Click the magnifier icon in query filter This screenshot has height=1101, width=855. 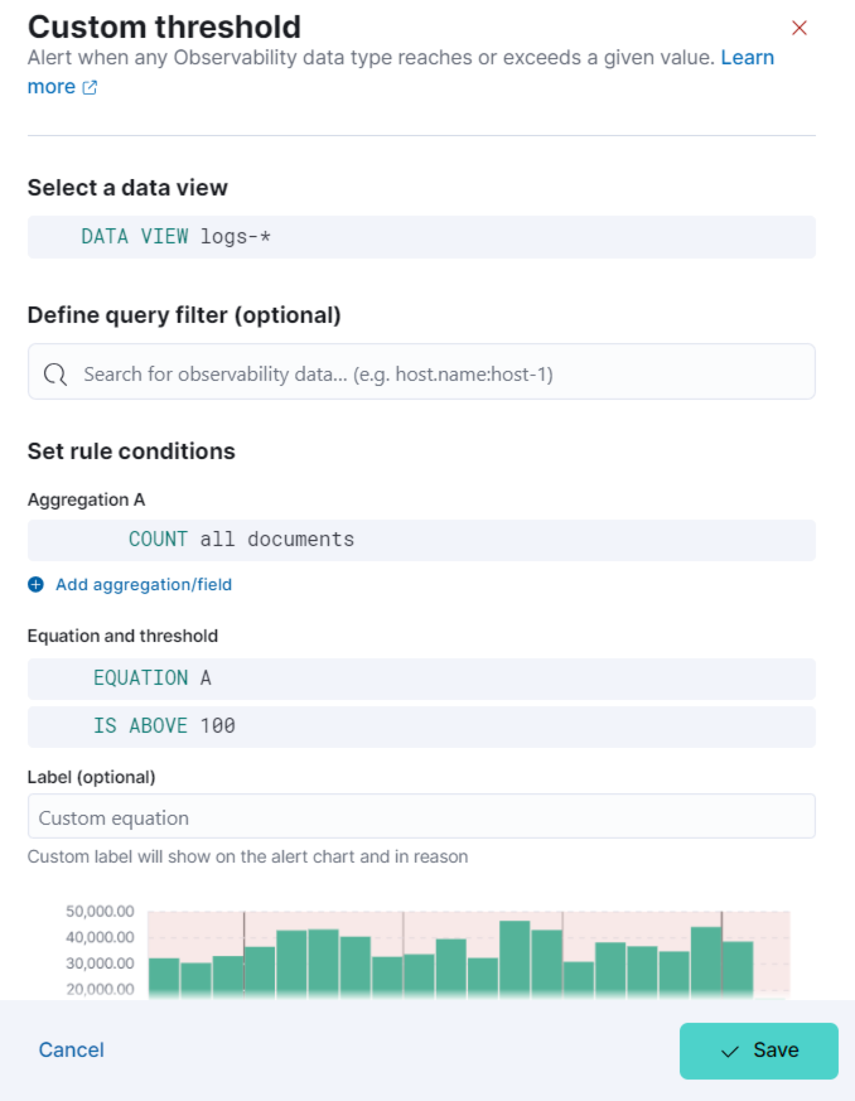point(55,374)
